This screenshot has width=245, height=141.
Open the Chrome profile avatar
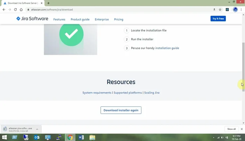point(235,10)
